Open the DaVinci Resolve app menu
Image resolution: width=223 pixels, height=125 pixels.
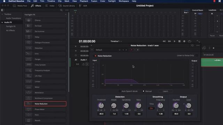16,1
